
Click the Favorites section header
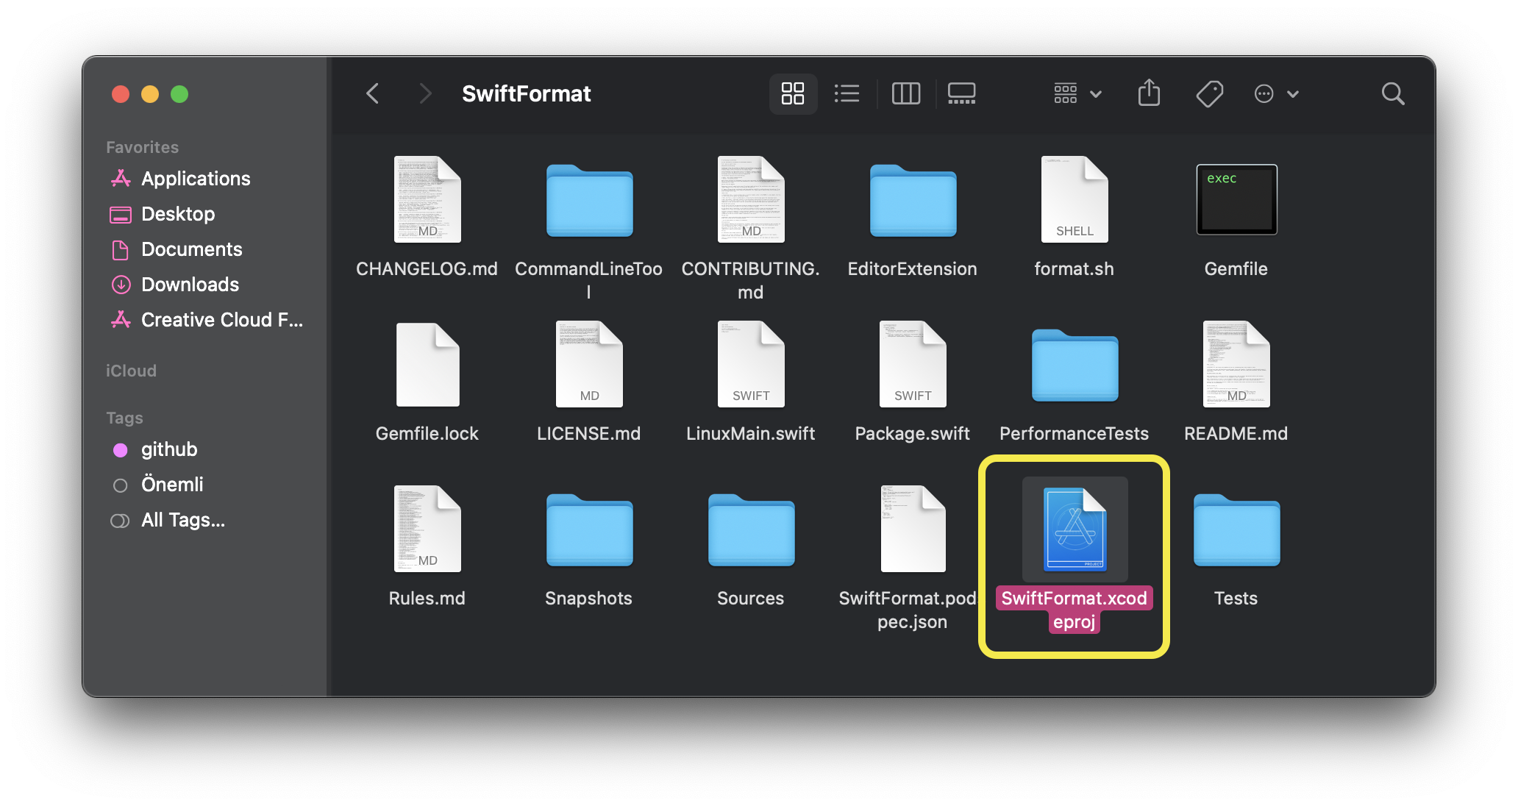pyautogui.click(x=142, y=147)
